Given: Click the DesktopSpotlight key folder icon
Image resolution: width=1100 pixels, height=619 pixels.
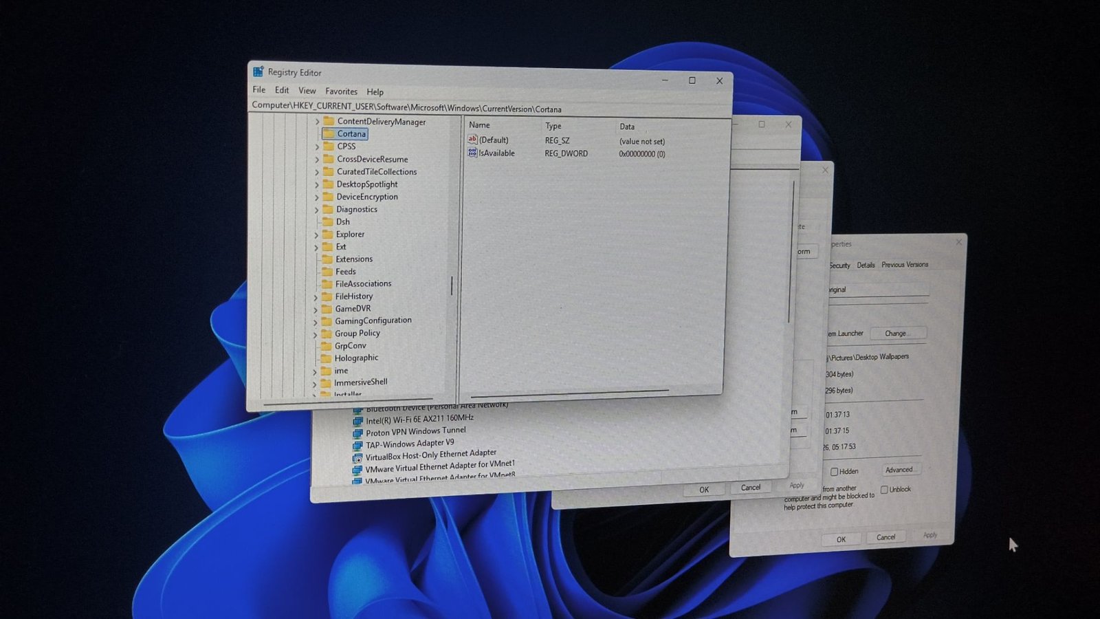Looking at the screenshot, I should 328,184.
